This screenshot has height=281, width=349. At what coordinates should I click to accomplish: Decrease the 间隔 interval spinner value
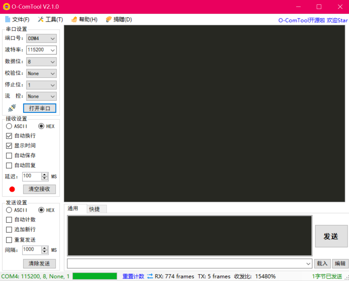click(x=44, y=252)
